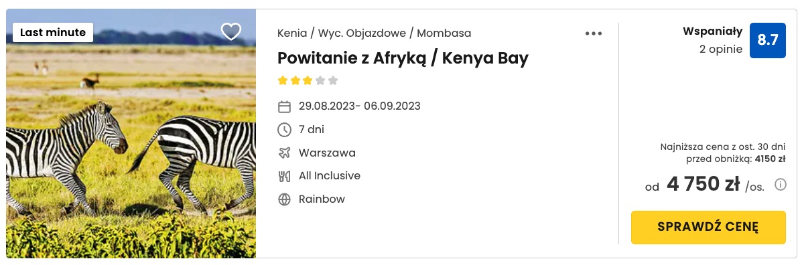800x265 pixels.
Task: Click the SPRAWDŹ CENĘ button
Action: click(708, 228)
